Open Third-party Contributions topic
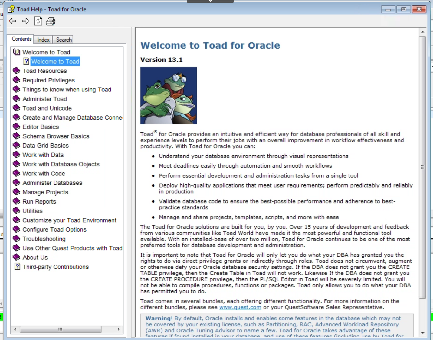Screen dimensions: 433x340 pyautogui.click(x=56, y=267)
